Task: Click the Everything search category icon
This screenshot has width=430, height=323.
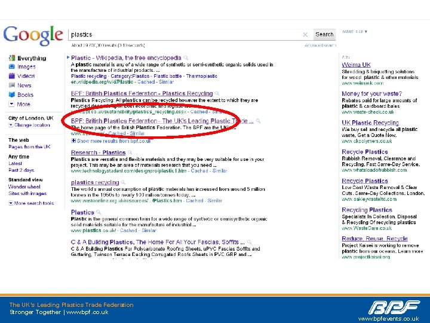Action: point(12,58)
